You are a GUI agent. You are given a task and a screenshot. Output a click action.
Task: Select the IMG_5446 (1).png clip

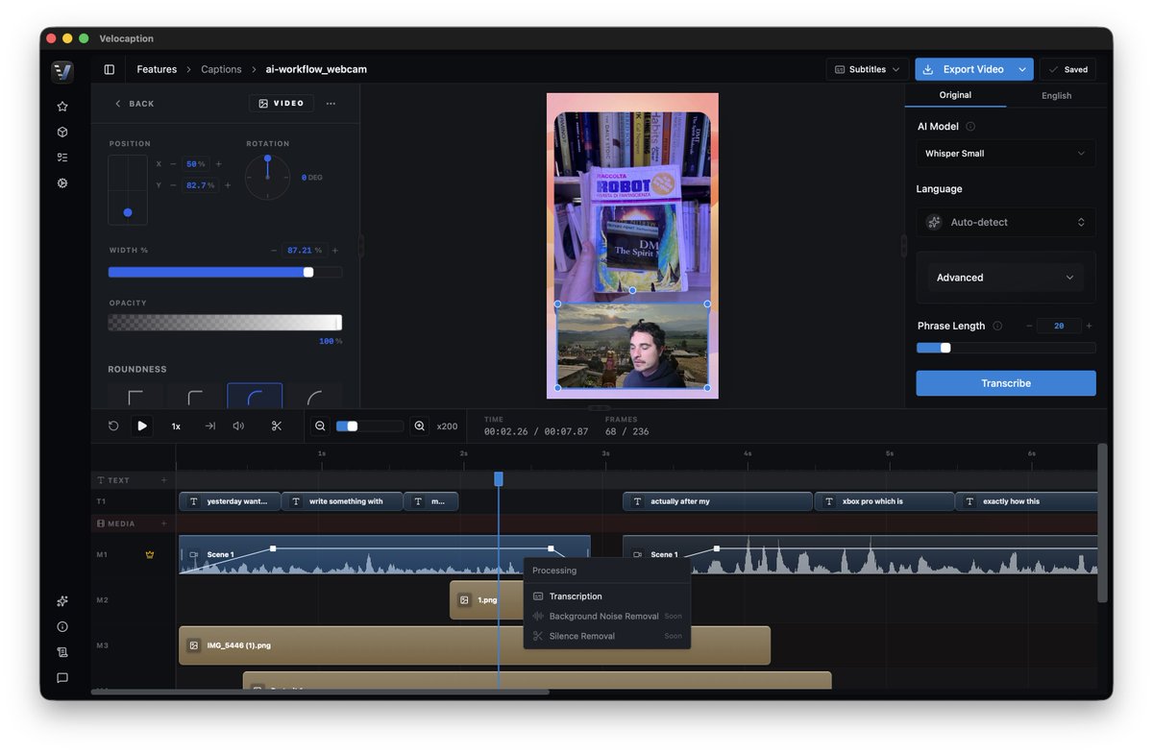coord(475,645)
